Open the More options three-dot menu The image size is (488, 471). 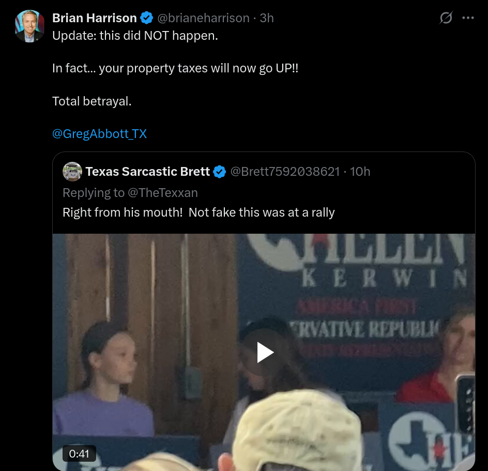pyautogui.click(x=468, y=18)
